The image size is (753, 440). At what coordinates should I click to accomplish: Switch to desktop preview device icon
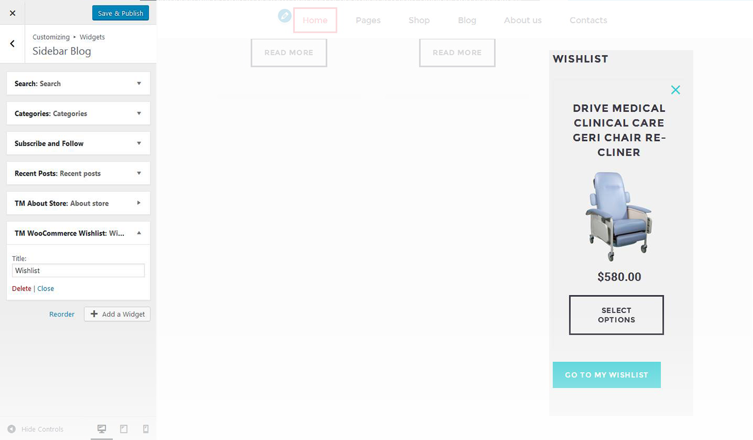101,429
